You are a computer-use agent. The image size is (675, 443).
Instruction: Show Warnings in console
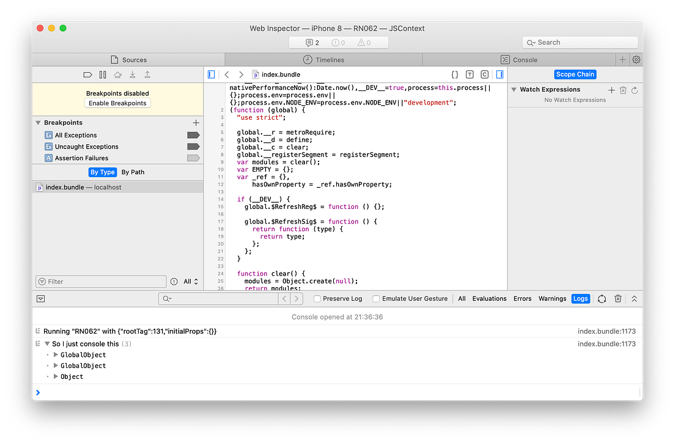click(x=552, y=298)
